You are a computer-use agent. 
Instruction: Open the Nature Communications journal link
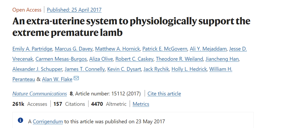click(x=40, y=94)
